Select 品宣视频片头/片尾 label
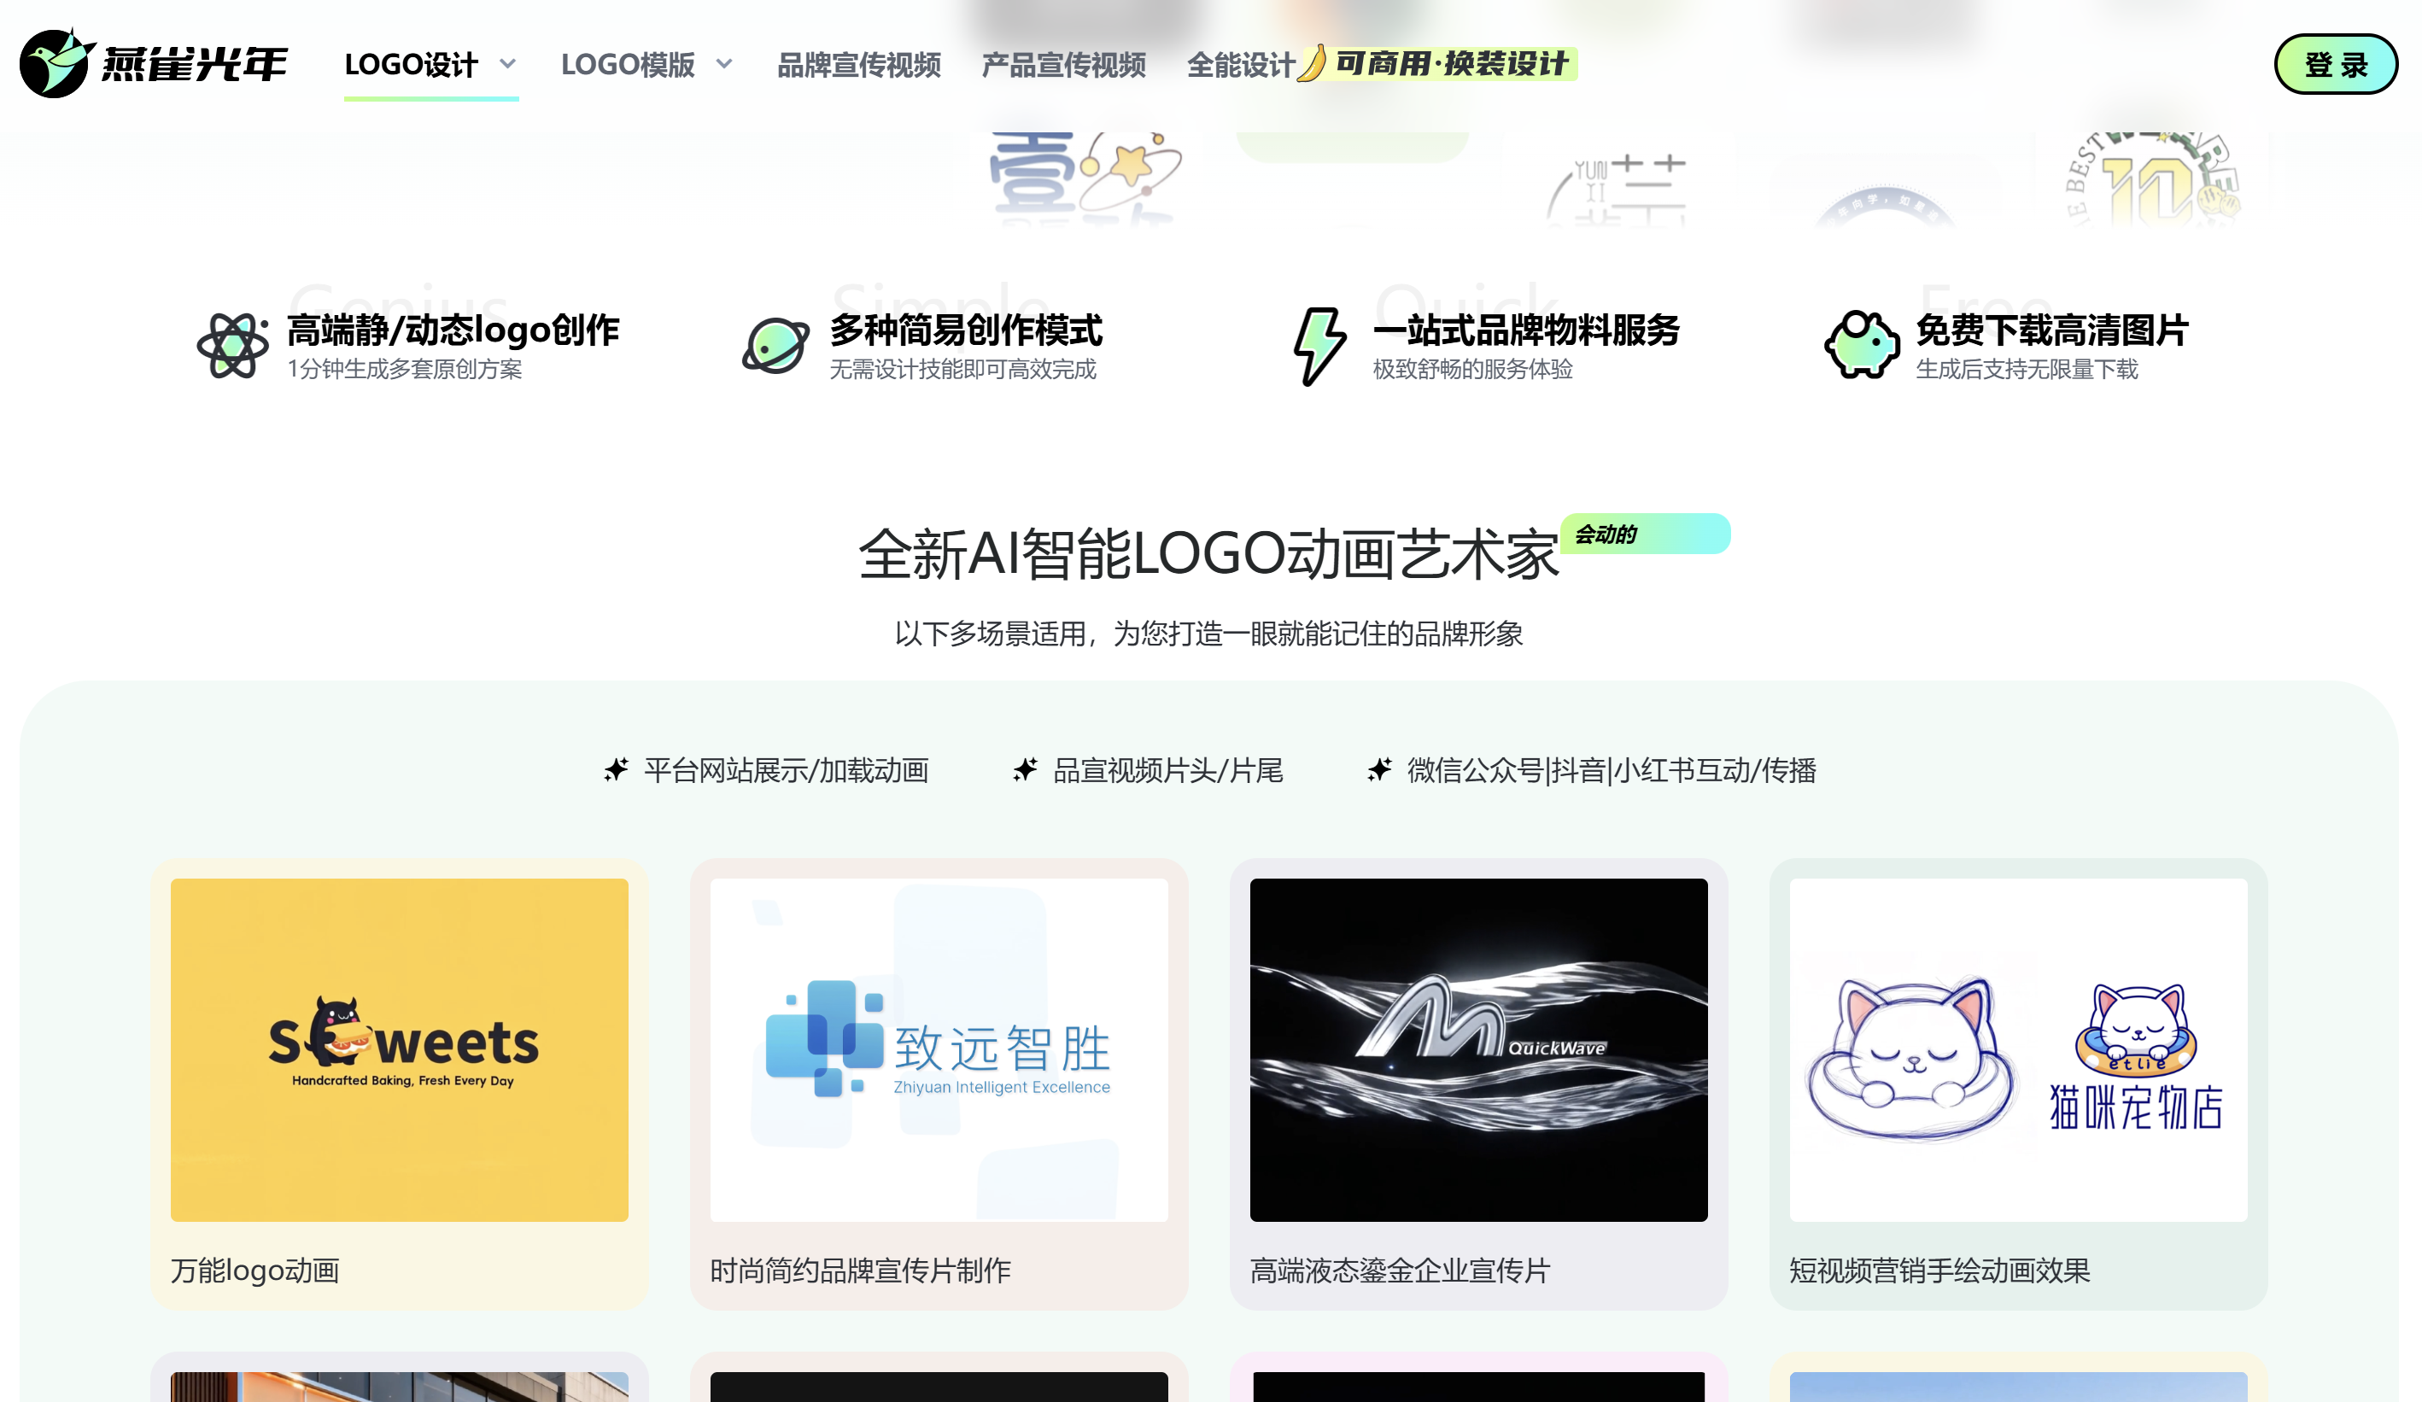Image resolution: width=2422 pixels, height=1402 pixels. click(x=1167, y=771)
